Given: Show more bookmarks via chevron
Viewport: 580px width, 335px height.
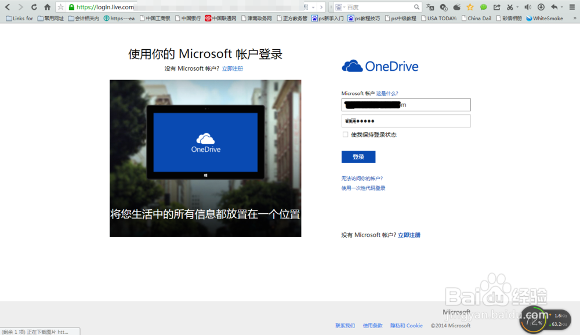Looking at the screenshot, I should [x=575, y=18].
